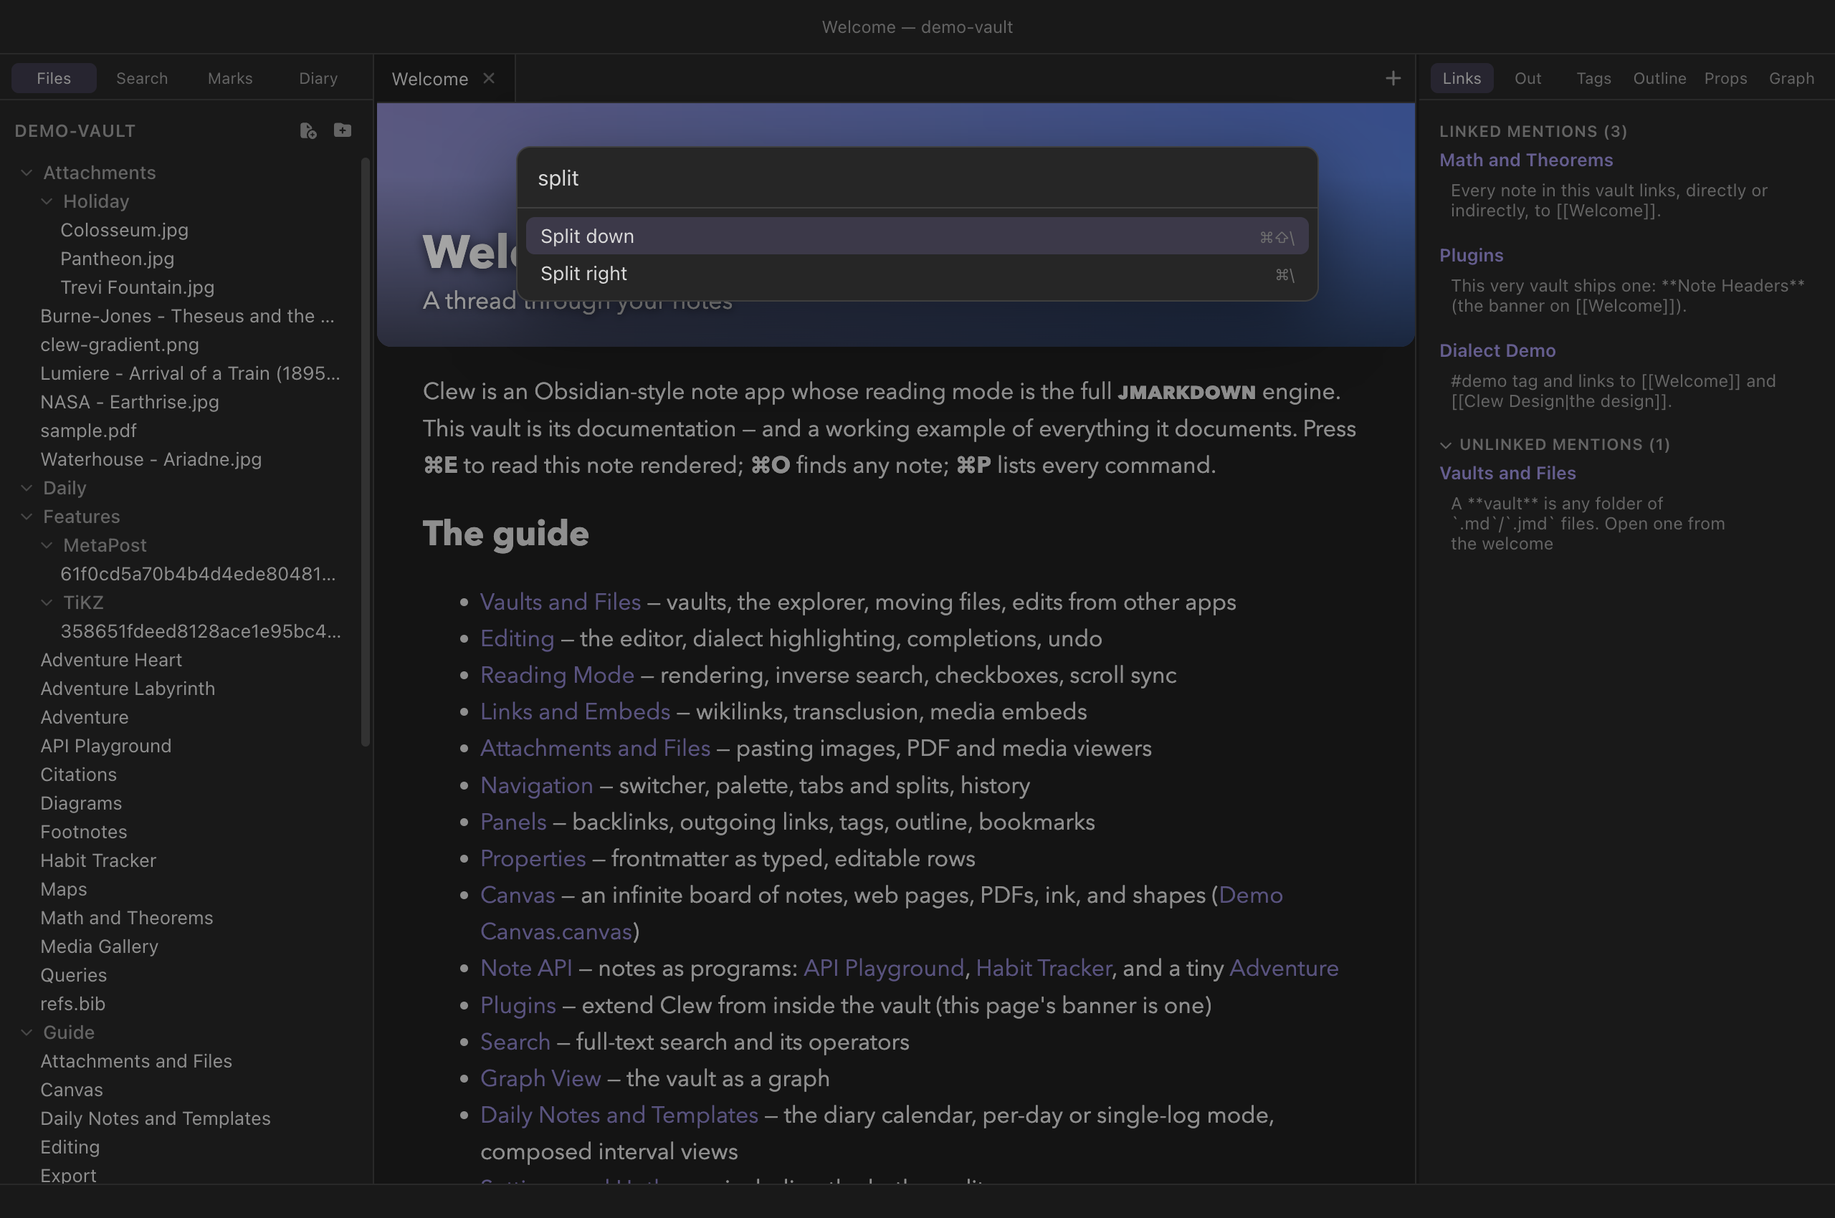
Task: Open the Marks sidebar tab
Action: [x=230, y=79]
